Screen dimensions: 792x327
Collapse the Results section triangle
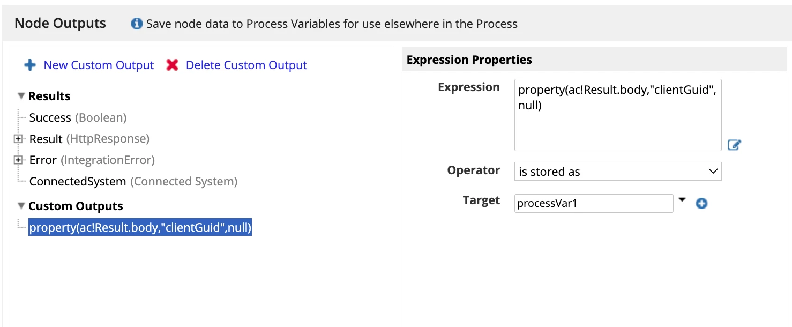point(21,96)
